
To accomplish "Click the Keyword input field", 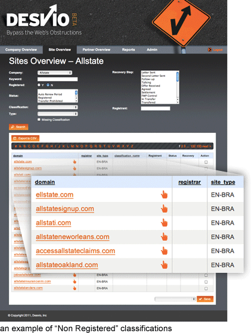I will click(x=58, y=79).
